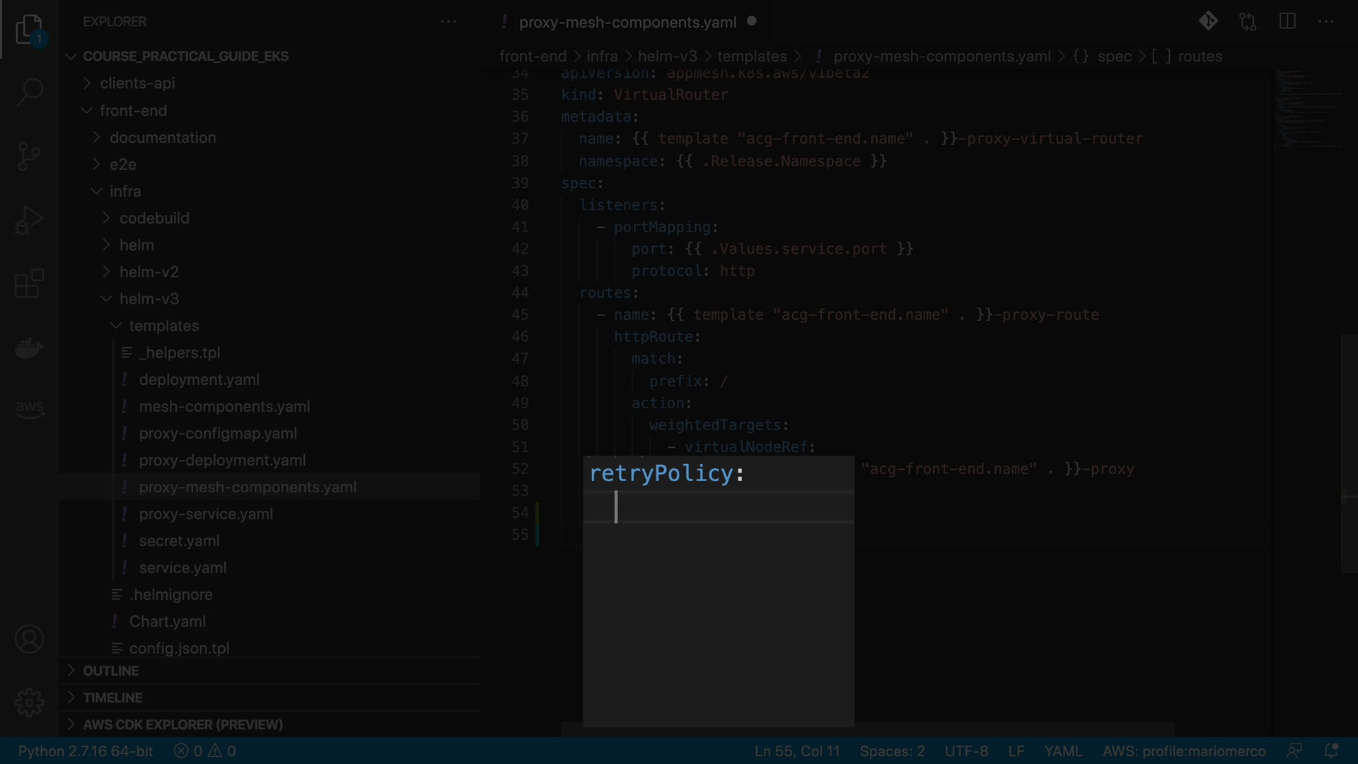Click the minimap code overview
The height and width of the screenshot is (764, 1358).
[1308, 106]
